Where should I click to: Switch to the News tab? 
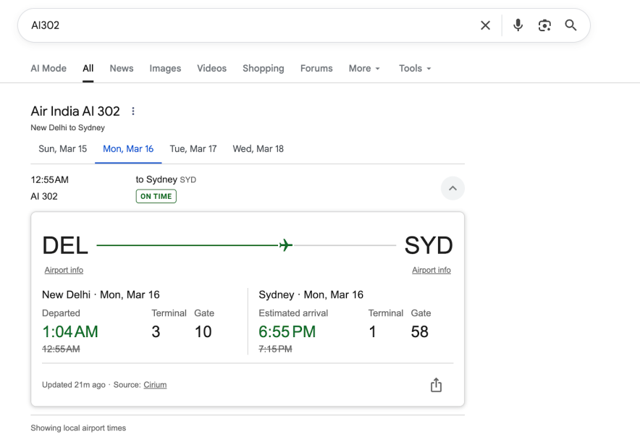pos(122,68)
